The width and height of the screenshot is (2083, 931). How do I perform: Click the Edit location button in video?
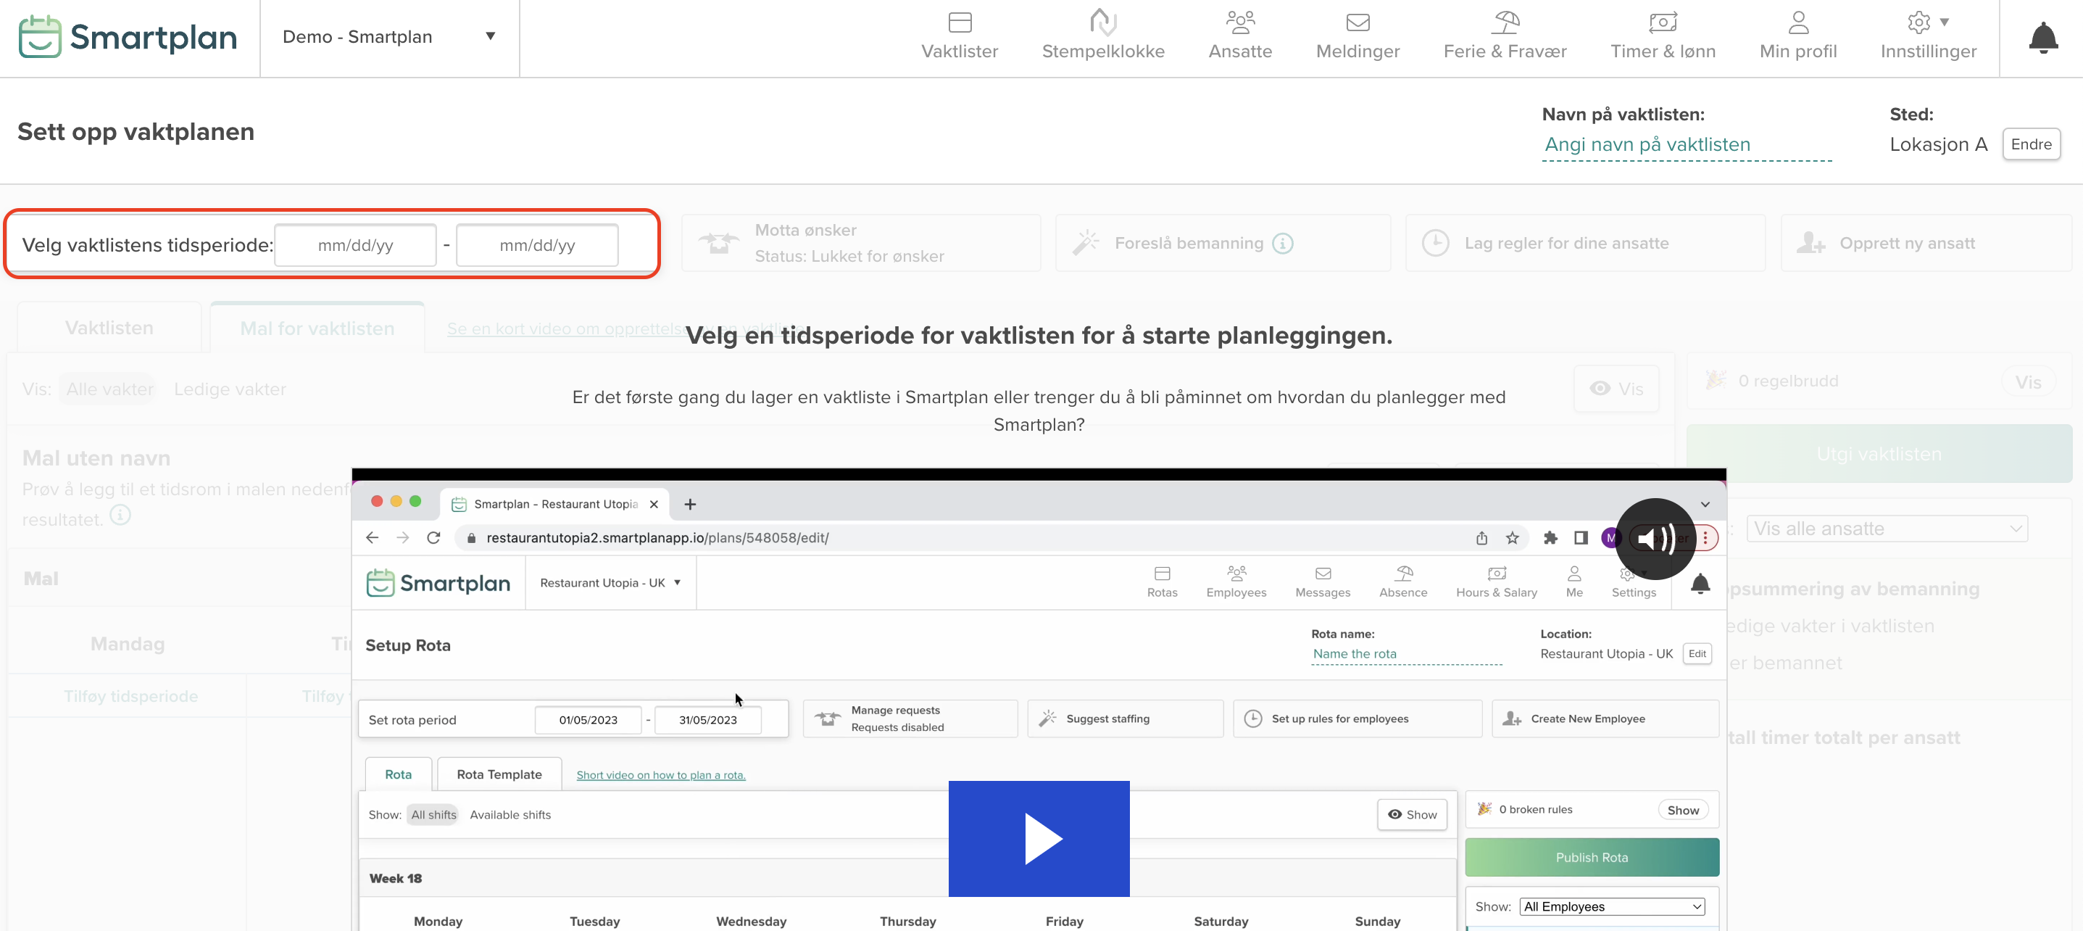click(x=1697, y=653)
